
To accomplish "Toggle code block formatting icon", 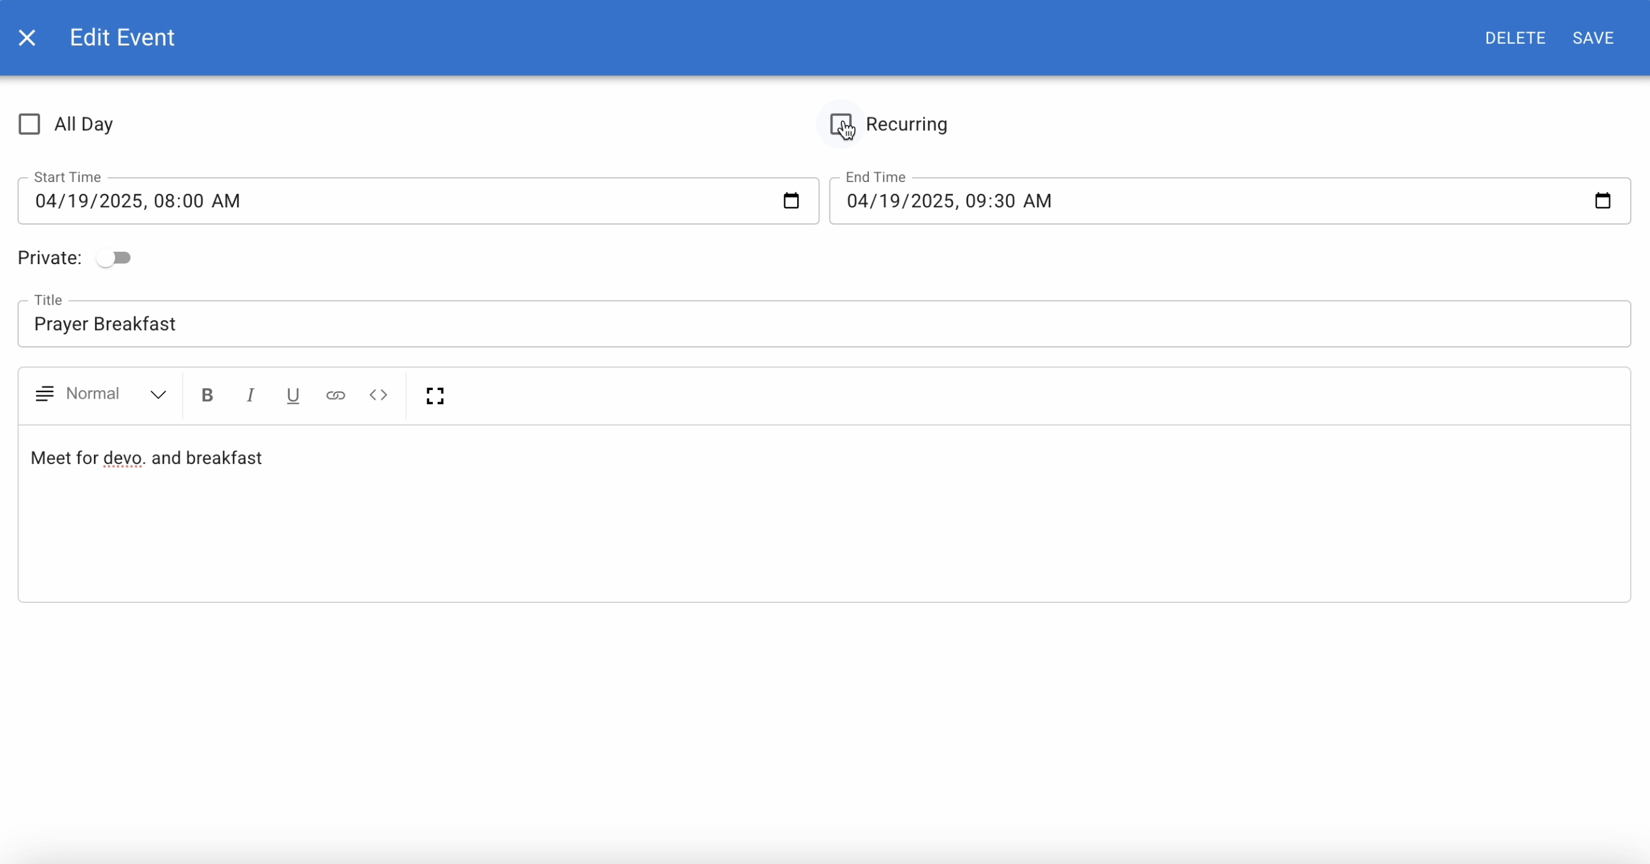I will (x=378, y=395).
